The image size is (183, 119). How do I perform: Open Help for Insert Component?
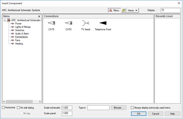point(172,114)
